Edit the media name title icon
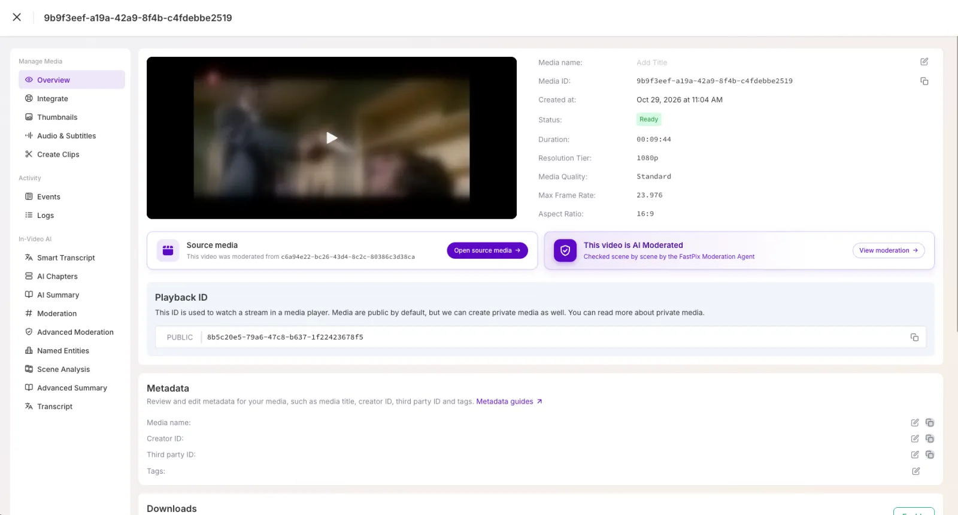The image size is (958, 515). [x=924, y=62]
